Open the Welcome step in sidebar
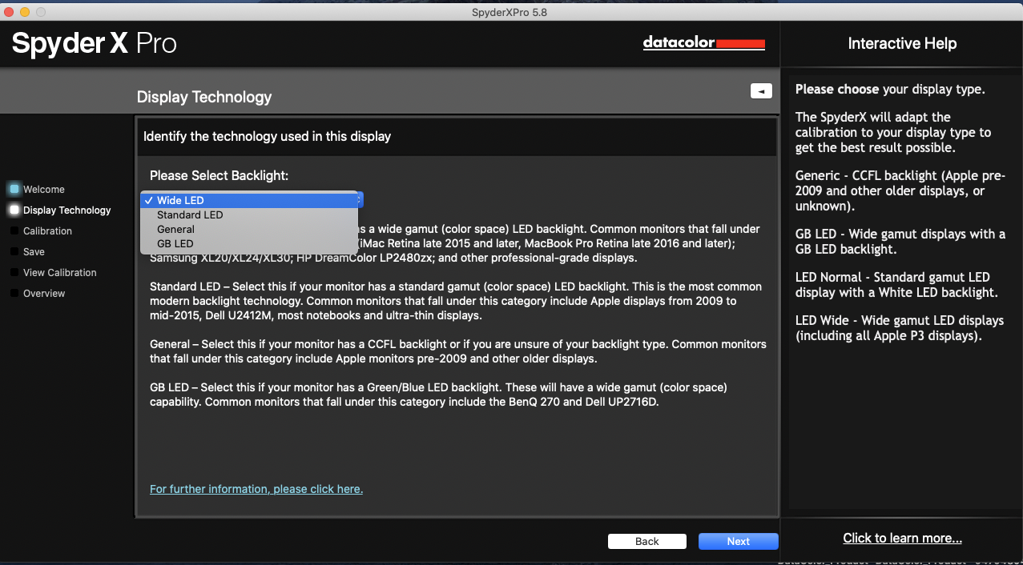Image resolution: width=1023 pixels, height=565 pixels. point(44,190)
